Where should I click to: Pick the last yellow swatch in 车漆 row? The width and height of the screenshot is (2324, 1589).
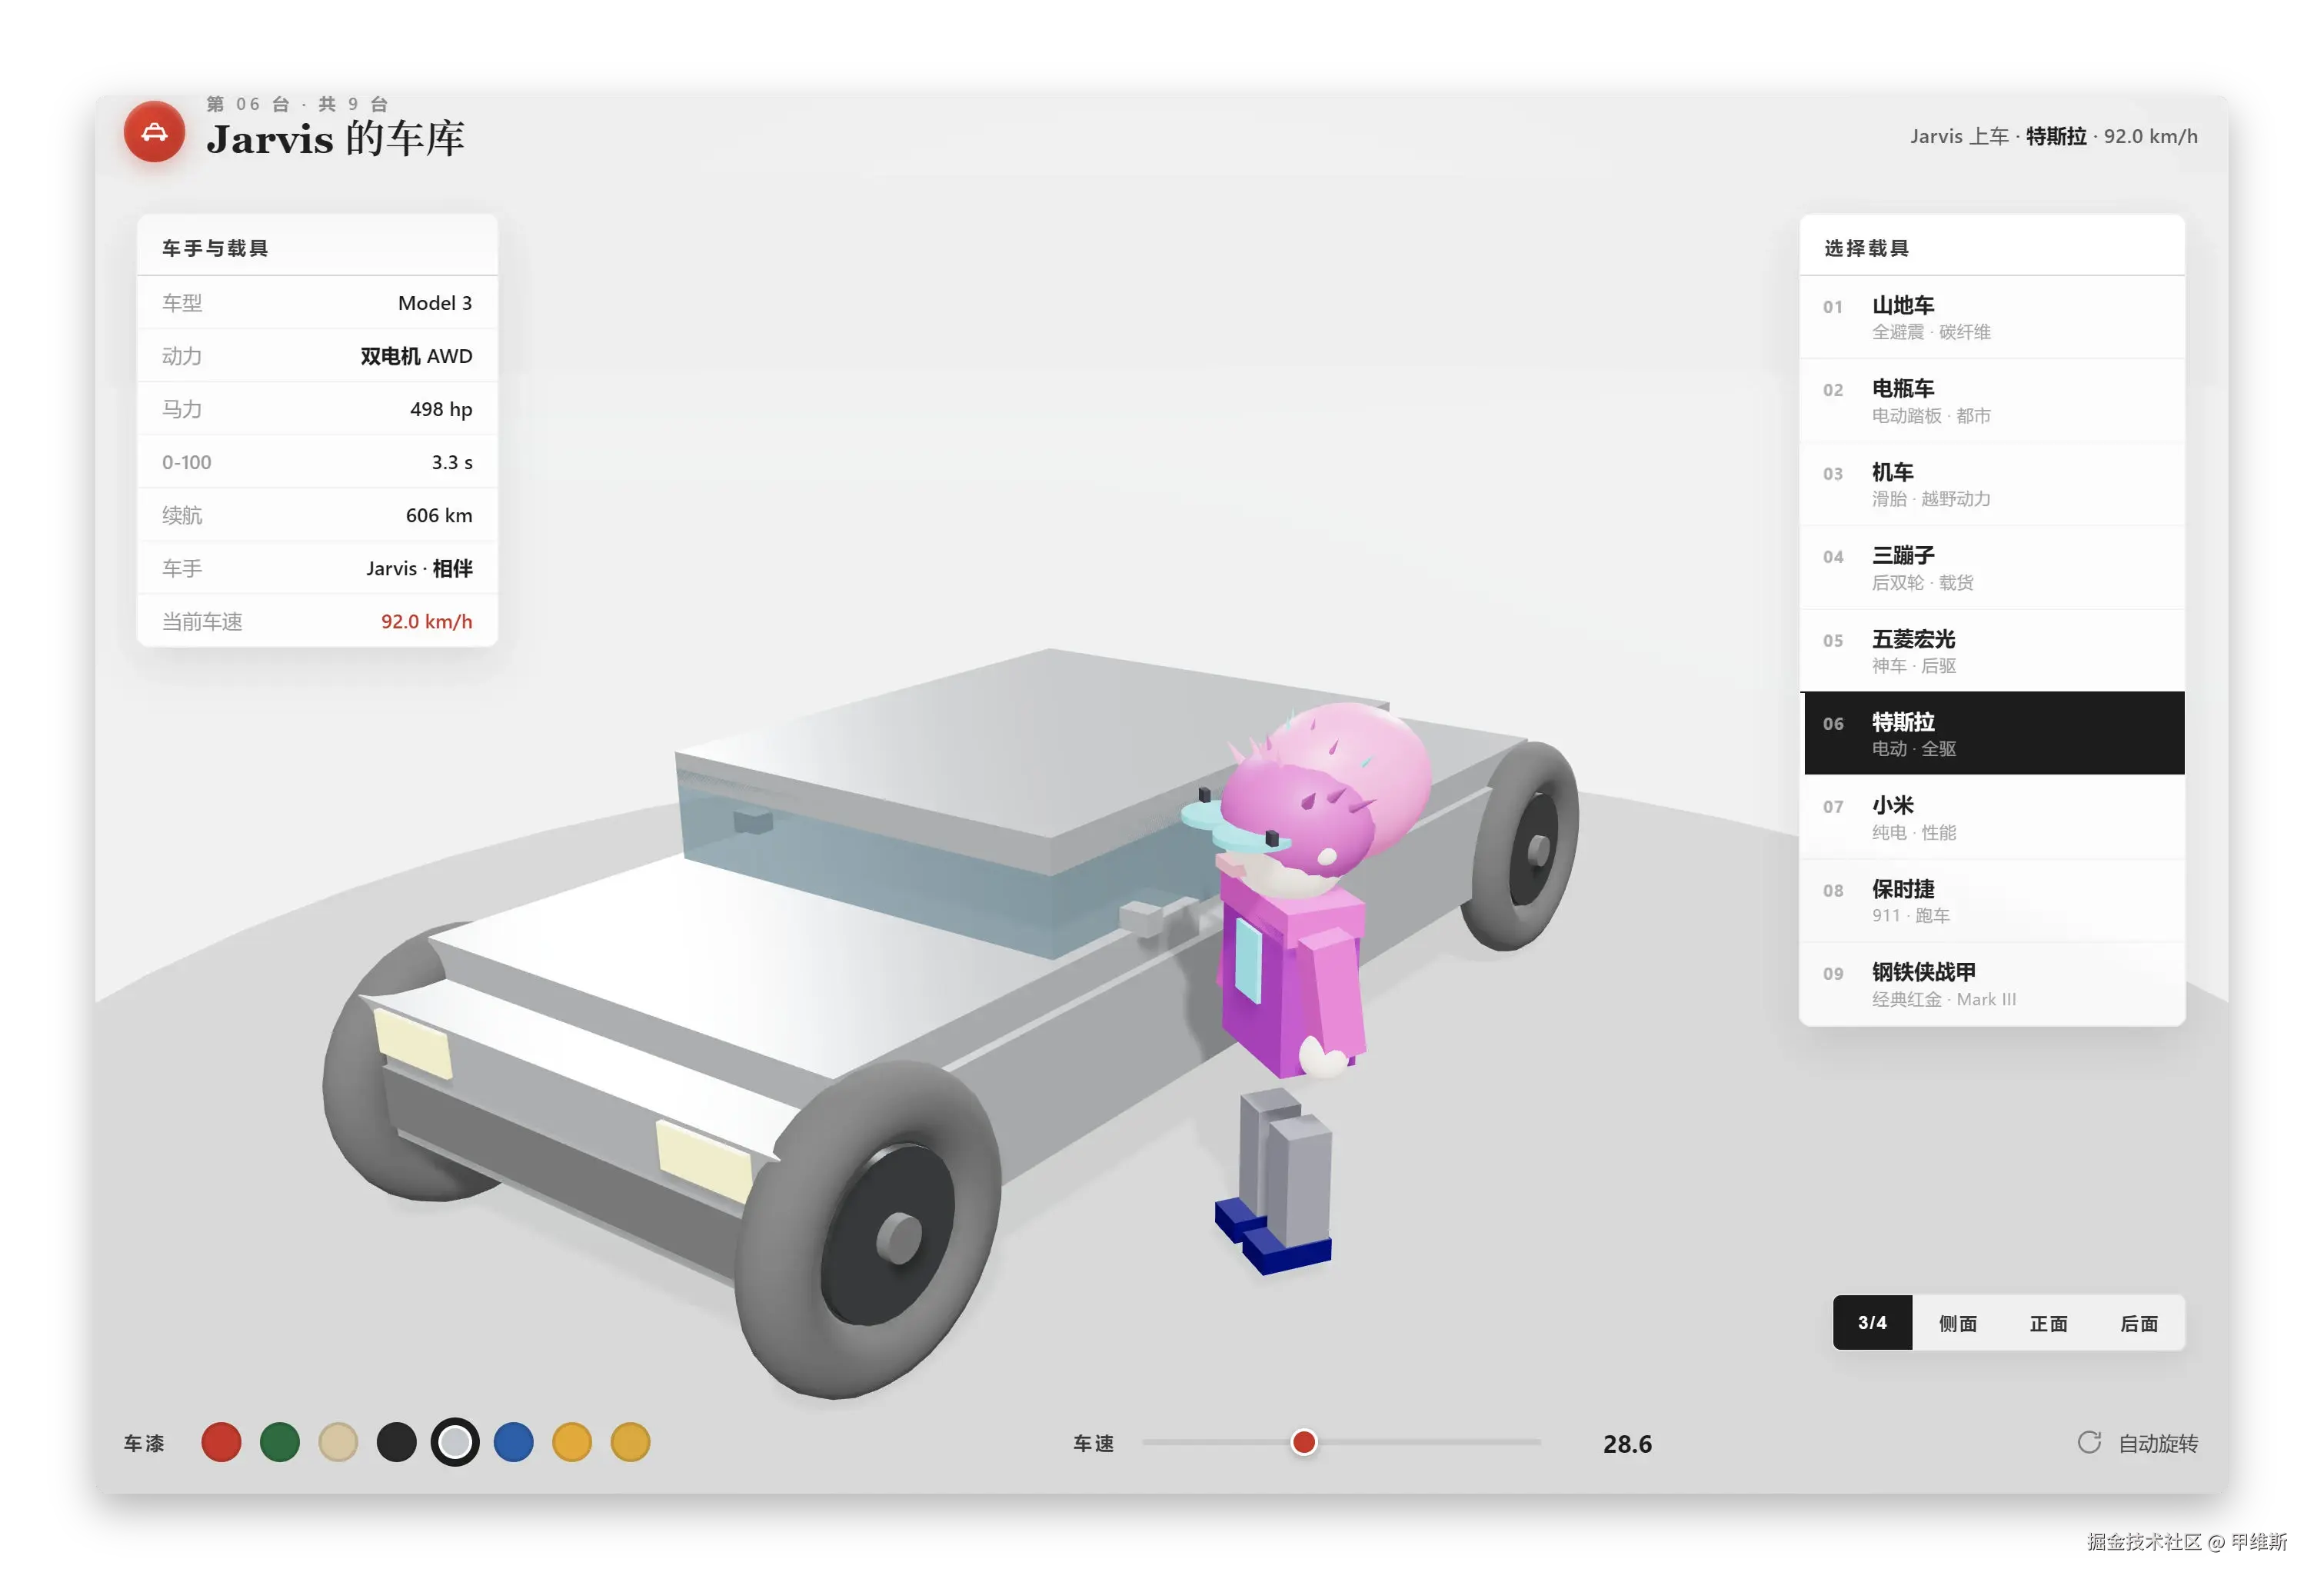[631, 1443]
